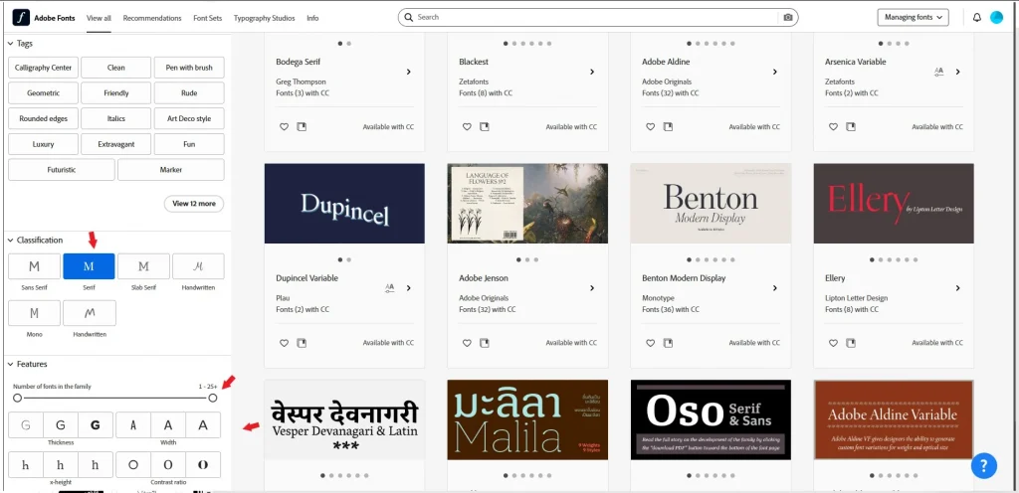The image size is (1019, 493).
Task: Choose the light thickness option
Action: pos(26,425)
